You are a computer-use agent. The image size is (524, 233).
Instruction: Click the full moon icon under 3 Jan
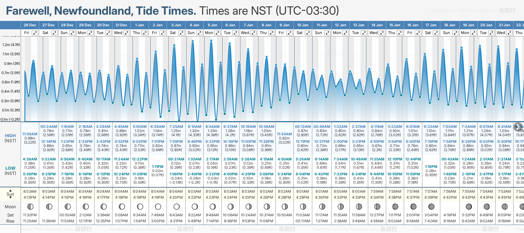pyautogui.click(x=176, y=206)
